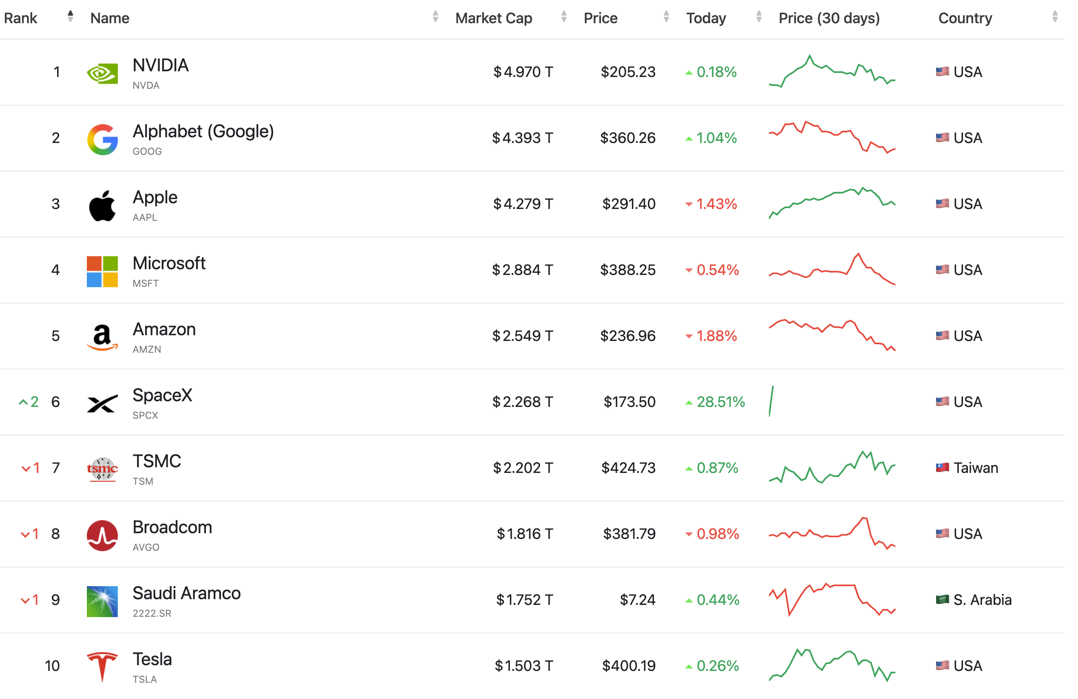Click the Broadcom logo icon
Viewport: 1078px width, 699px height.
point(102,535)
